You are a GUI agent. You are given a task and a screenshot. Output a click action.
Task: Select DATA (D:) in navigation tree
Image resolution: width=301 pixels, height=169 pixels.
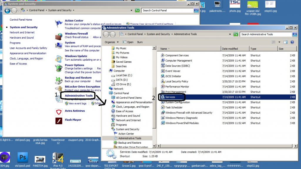(121, 80)
